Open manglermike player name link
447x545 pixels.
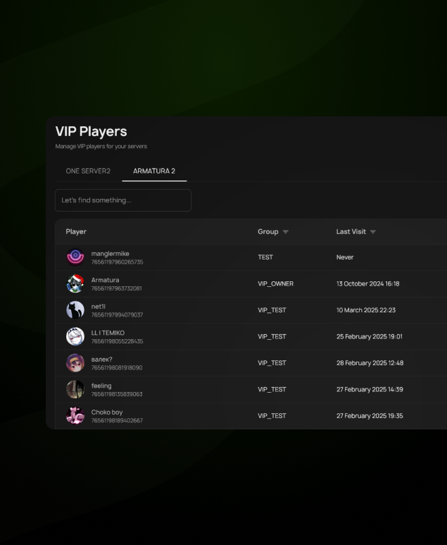[x=110, y=254]
